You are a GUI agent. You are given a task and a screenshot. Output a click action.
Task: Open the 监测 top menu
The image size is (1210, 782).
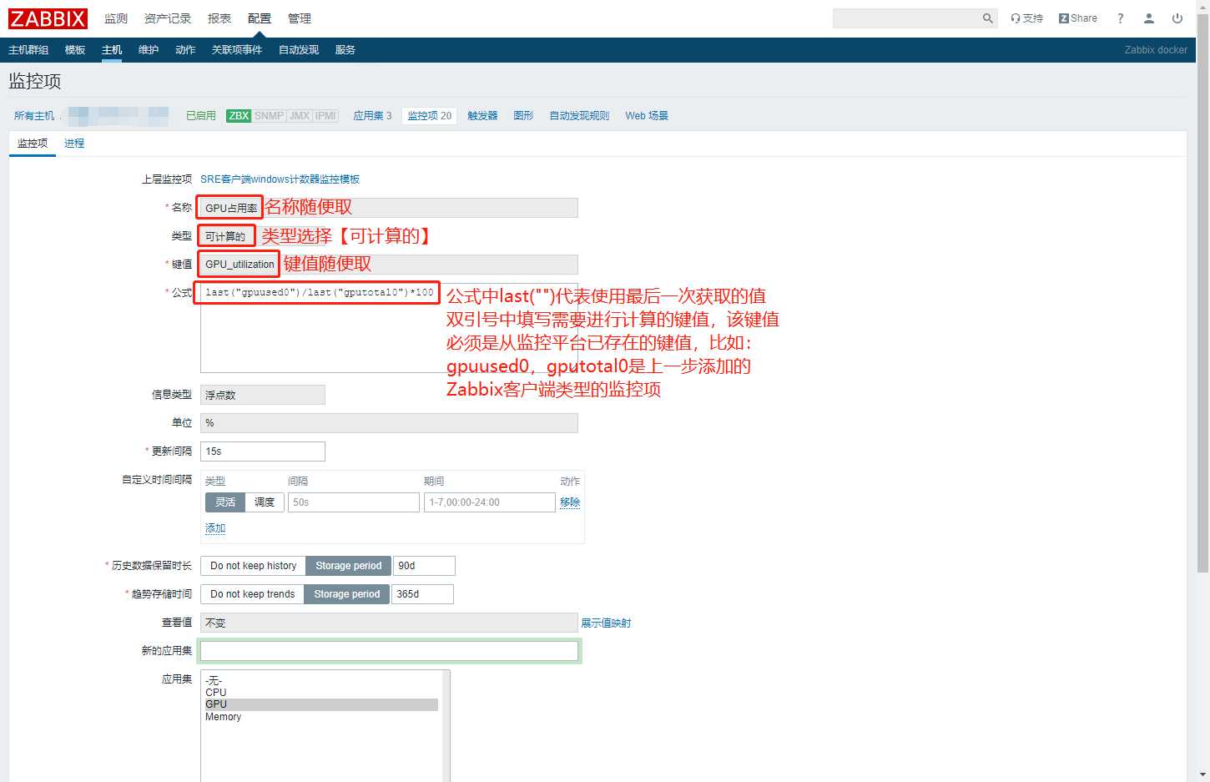(x=116, y=18)
